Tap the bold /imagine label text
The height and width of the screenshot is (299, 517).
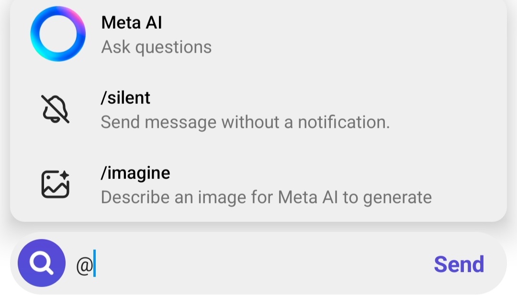(135, 172)
